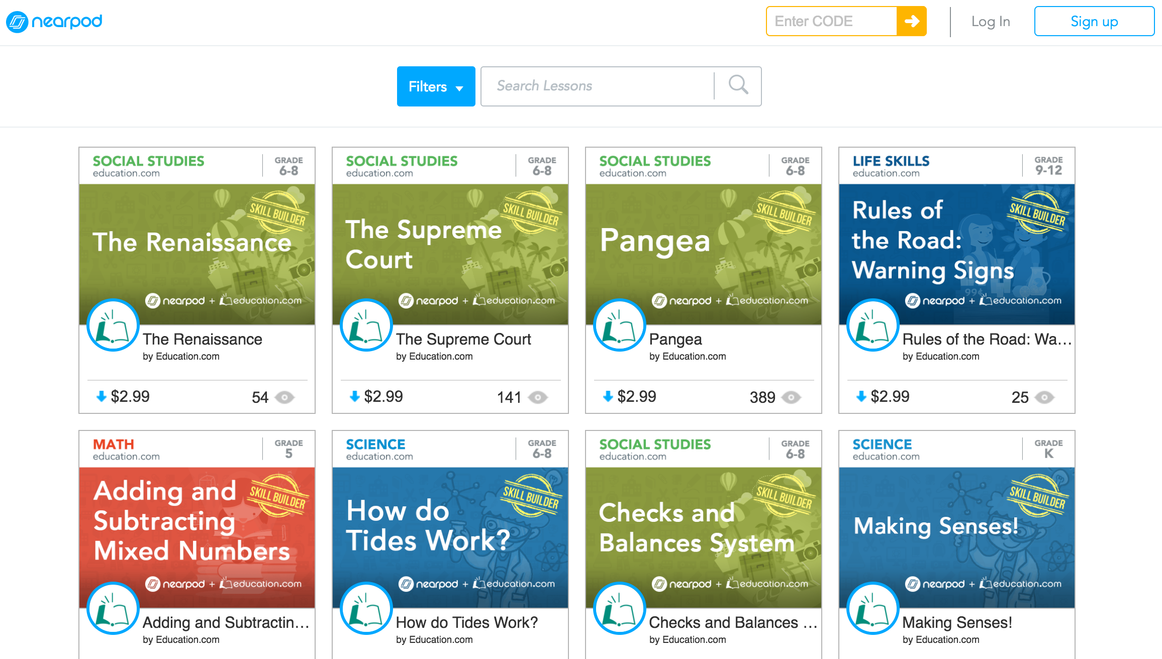Open the Making Senses! thumbnail
The width and height of the screenshot is (1162, 659).
tap(957, 537)
